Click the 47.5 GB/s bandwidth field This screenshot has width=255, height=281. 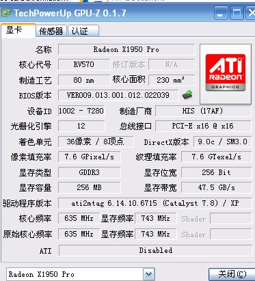coord(216,187)
